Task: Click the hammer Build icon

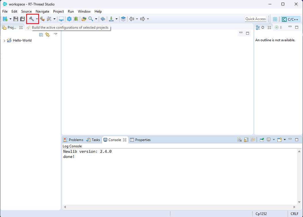Action: [31, 19]
